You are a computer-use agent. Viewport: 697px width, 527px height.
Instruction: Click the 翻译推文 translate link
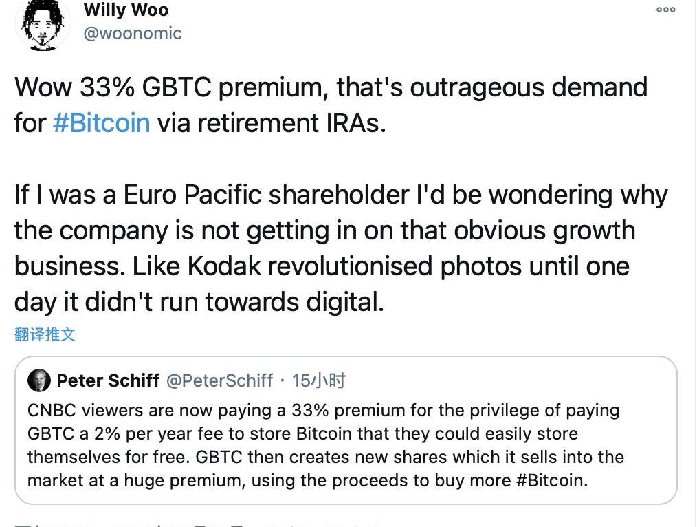pyautogui.click(x=45, y=335)
